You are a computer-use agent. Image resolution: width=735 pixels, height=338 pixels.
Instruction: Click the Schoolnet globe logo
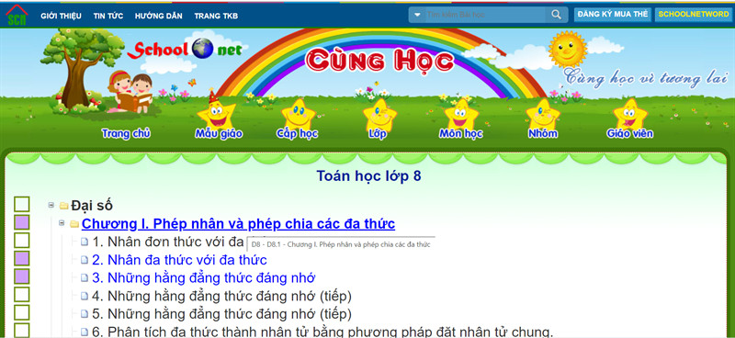pos(202,49)
